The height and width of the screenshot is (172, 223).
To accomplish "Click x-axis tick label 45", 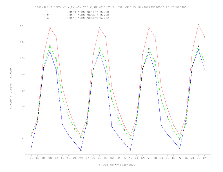I will (x=124, y=158).
